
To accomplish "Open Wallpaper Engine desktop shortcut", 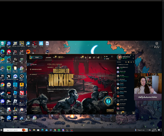I will (x=9, y=44).
